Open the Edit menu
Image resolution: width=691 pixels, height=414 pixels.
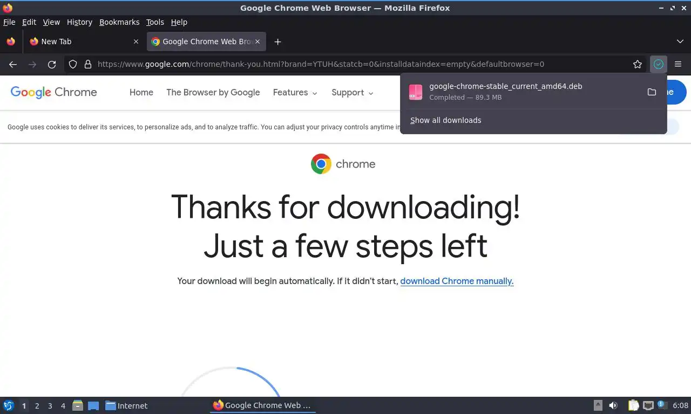click(29, 22)
